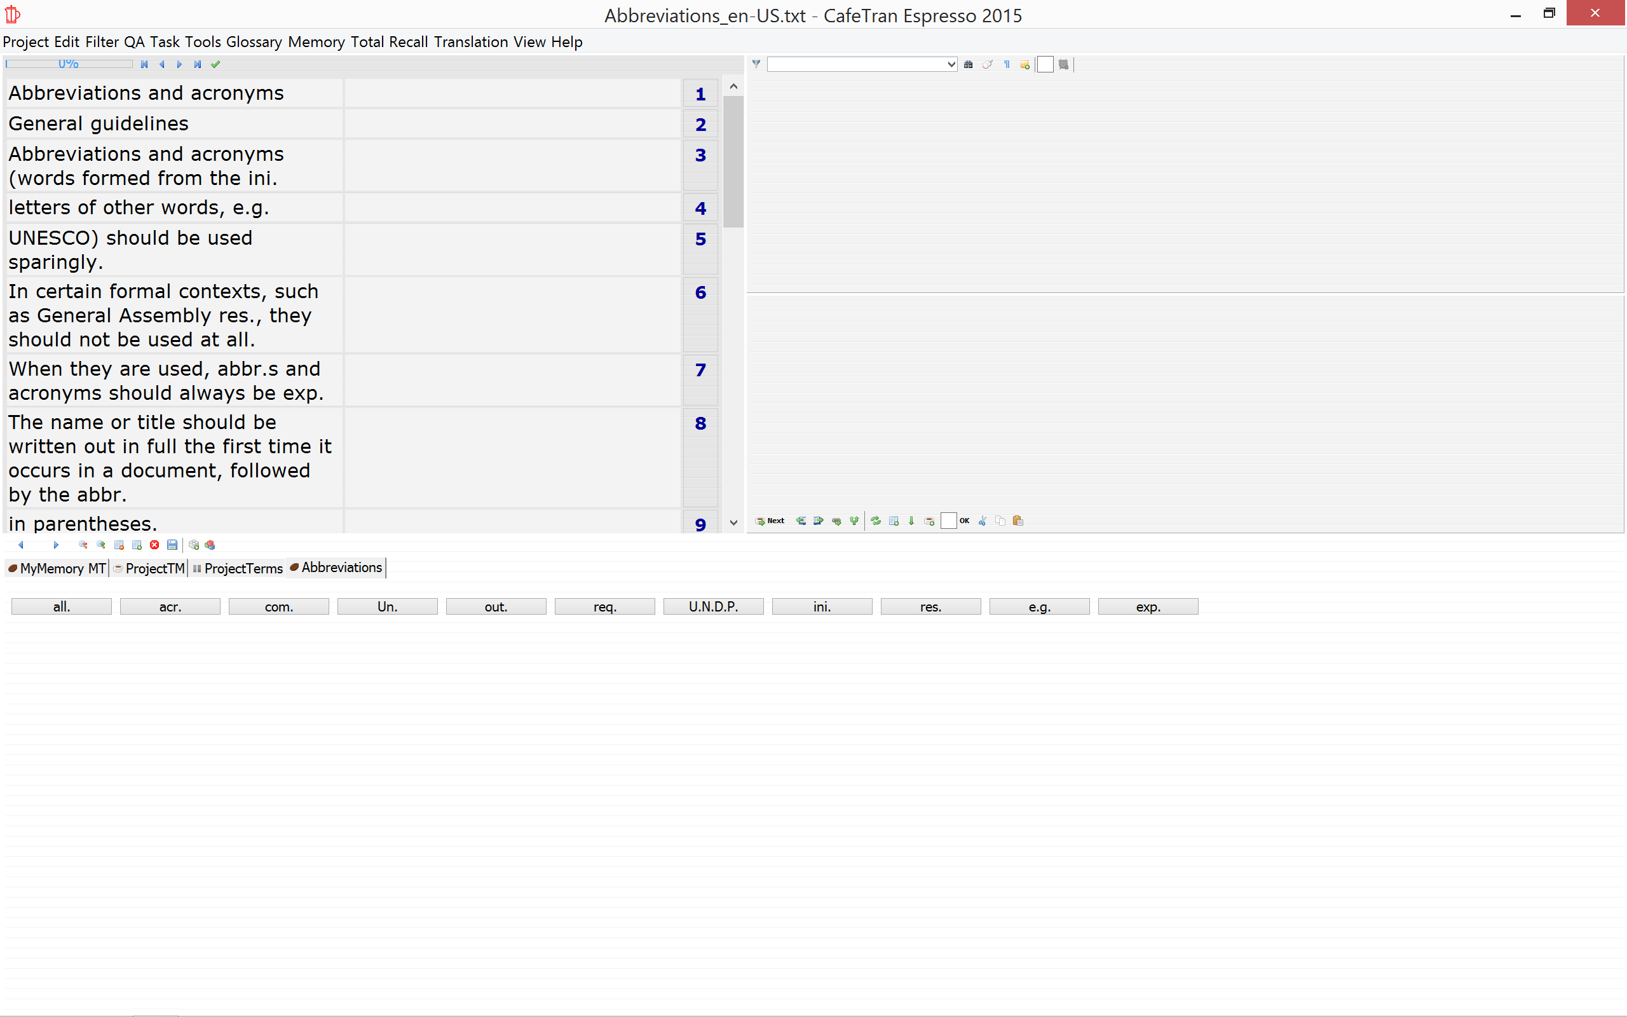
Task: Click the funnel filter icon
Action: coord(756,64)
